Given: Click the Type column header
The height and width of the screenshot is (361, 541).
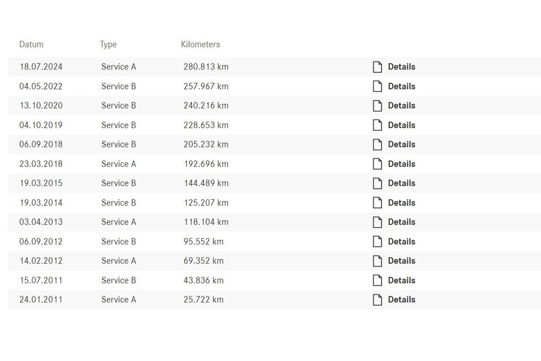Looking at the screenshot, I should click(x=108, y=44).
